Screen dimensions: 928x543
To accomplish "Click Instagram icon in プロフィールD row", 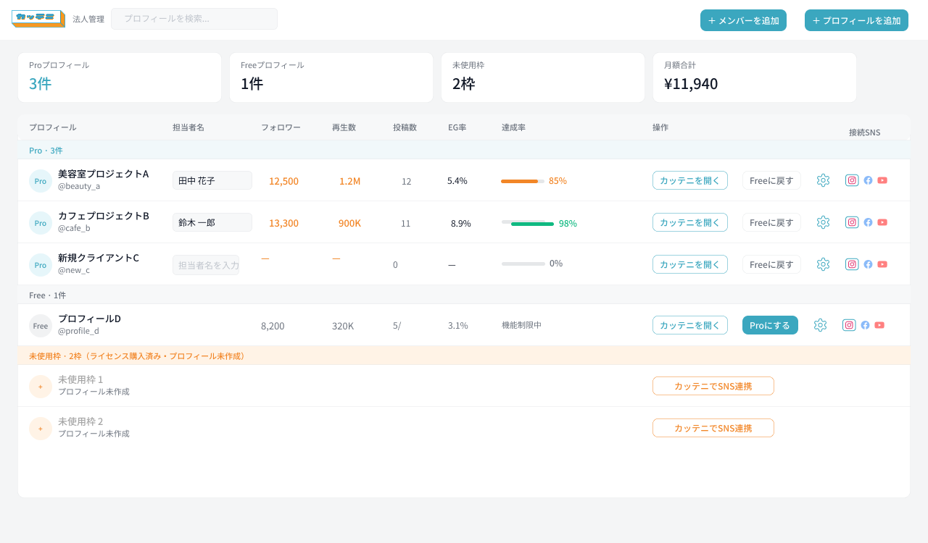I will pos(849,325).
